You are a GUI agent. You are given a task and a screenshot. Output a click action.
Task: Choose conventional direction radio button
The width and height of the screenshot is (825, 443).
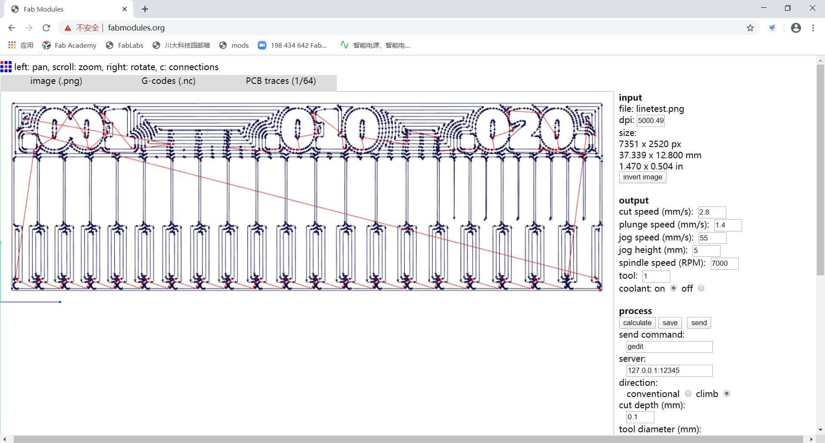point(688,394)
